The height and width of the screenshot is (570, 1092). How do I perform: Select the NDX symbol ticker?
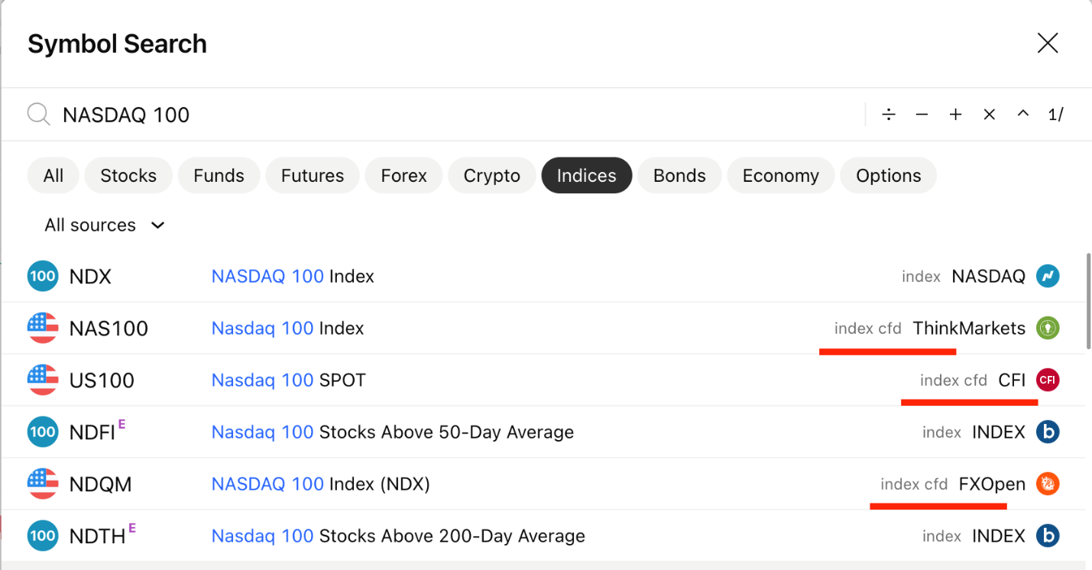[x=90, y=277]
